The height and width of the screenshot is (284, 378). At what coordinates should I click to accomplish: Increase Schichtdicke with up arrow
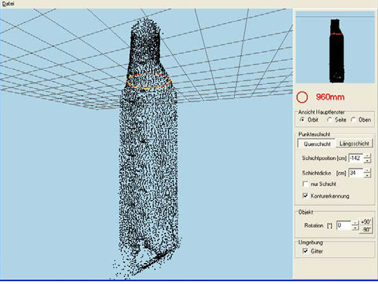pyautogui.click(x=367, y=170)
